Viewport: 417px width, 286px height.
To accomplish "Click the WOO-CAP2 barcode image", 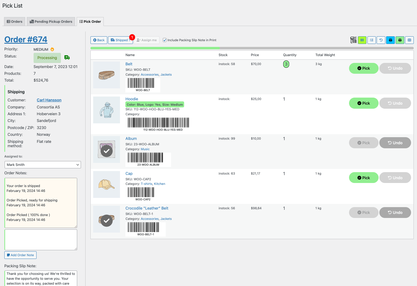I will point(143,194).
